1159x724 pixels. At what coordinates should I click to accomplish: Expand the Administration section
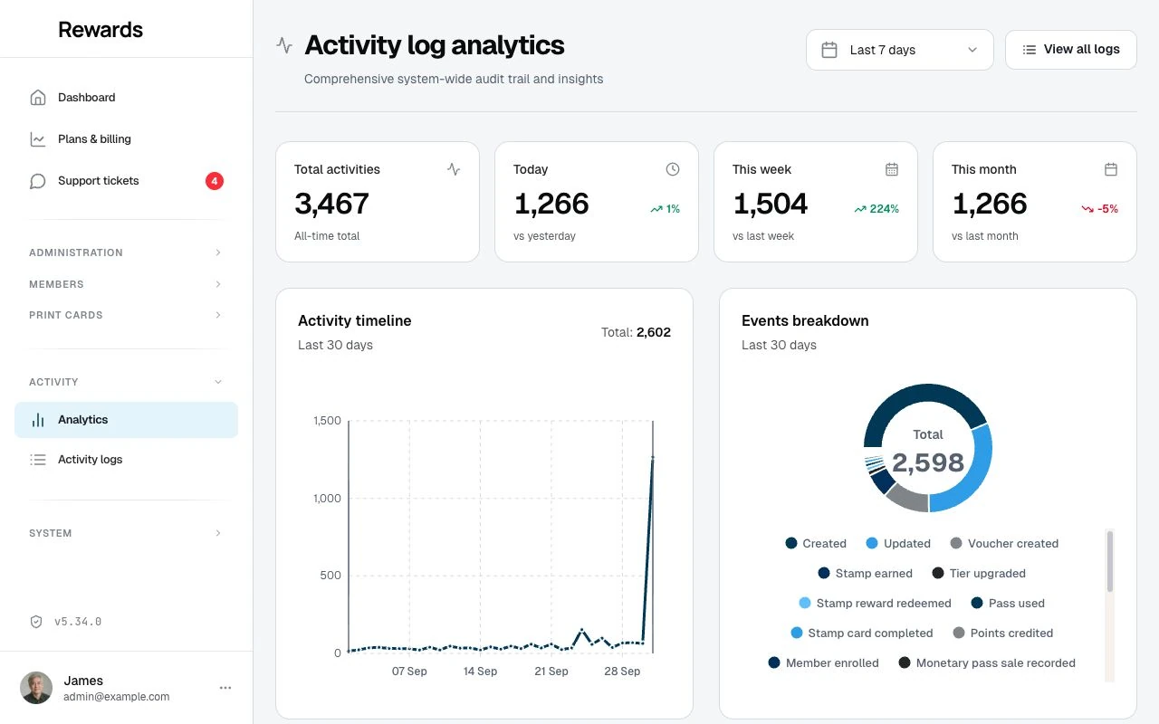pyautogui.click(x=126, y=252)
